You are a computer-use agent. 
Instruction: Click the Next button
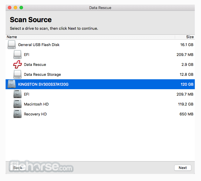tap(183, 168)
